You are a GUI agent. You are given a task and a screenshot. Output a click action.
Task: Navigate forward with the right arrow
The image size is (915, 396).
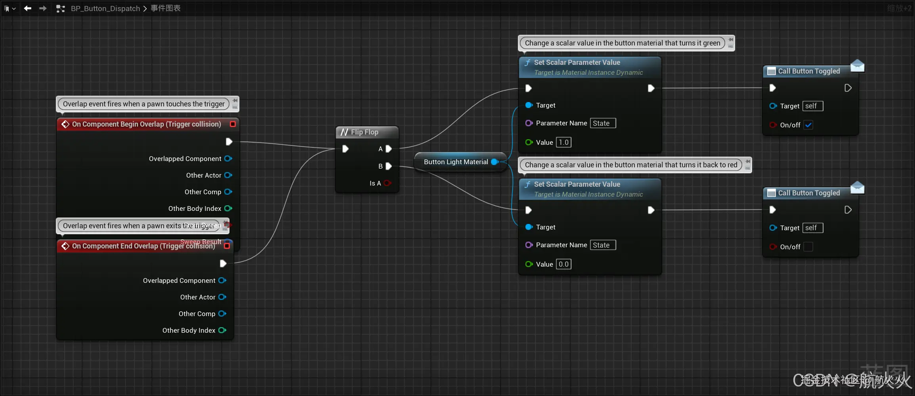point(43,8)
